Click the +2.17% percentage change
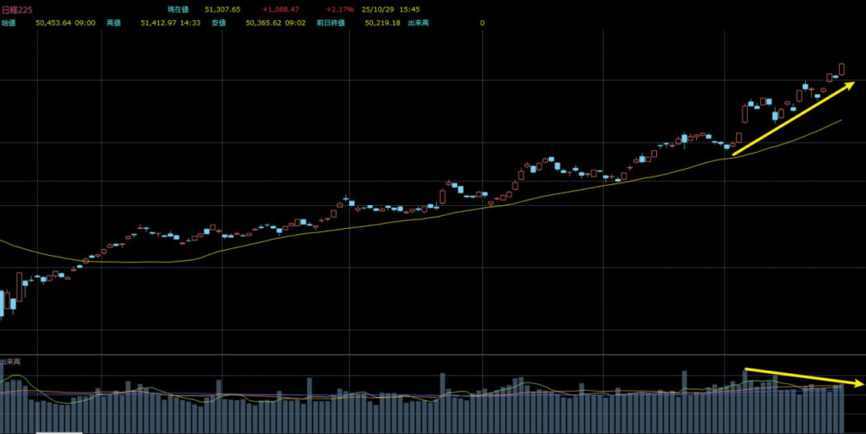866x434 pixels. coord(339,9)
